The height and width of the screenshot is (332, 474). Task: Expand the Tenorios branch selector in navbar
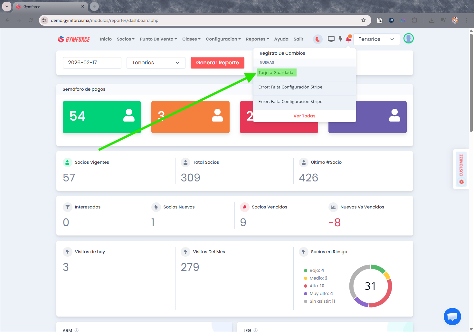click(376, 39)
